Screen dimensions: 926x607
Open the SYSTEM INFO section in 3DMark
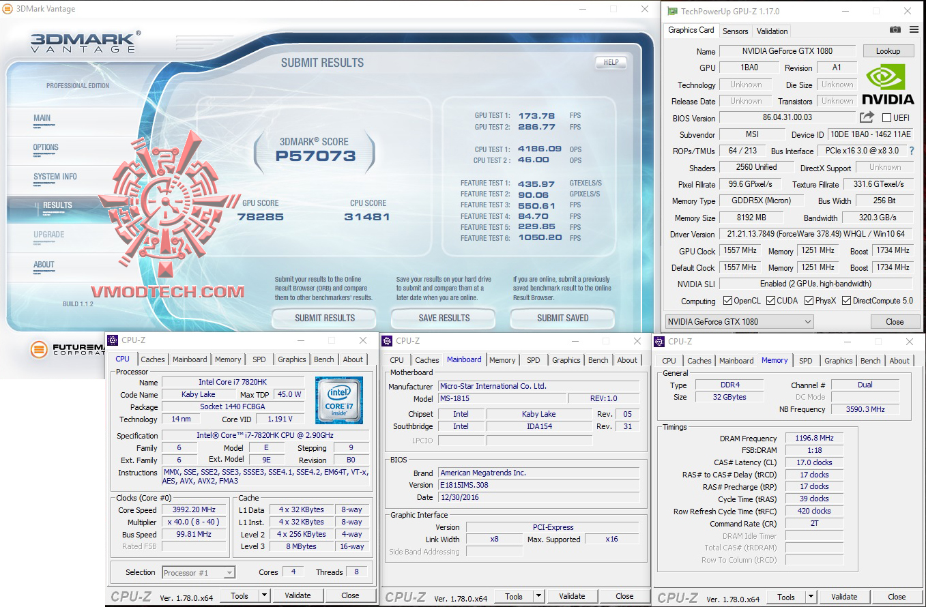point(55,177)
